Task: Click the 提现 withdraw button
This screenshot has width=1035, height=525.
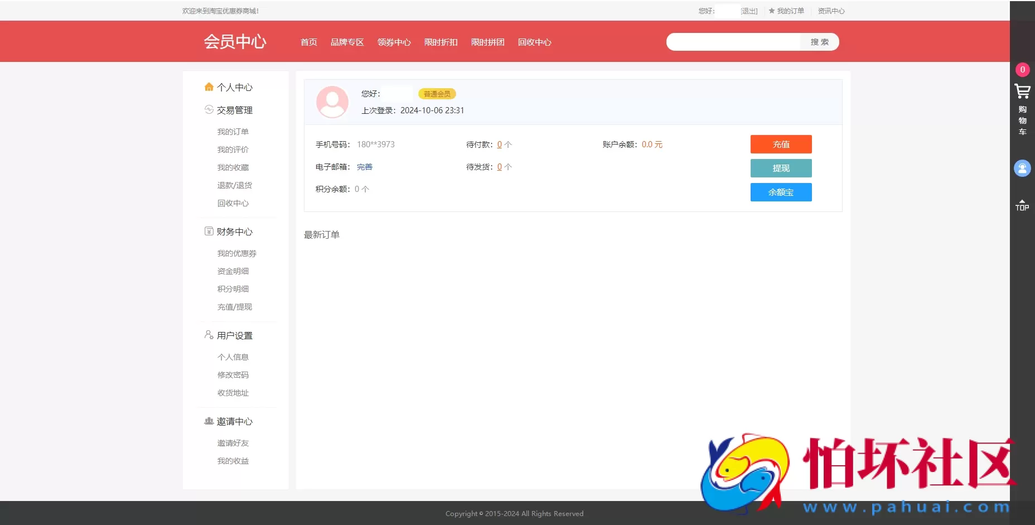Action: point(781,168)
